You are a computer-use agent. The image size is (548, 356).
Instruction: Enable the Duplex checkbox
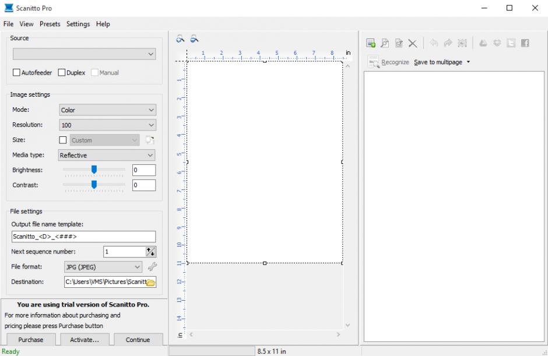[62, 72]
